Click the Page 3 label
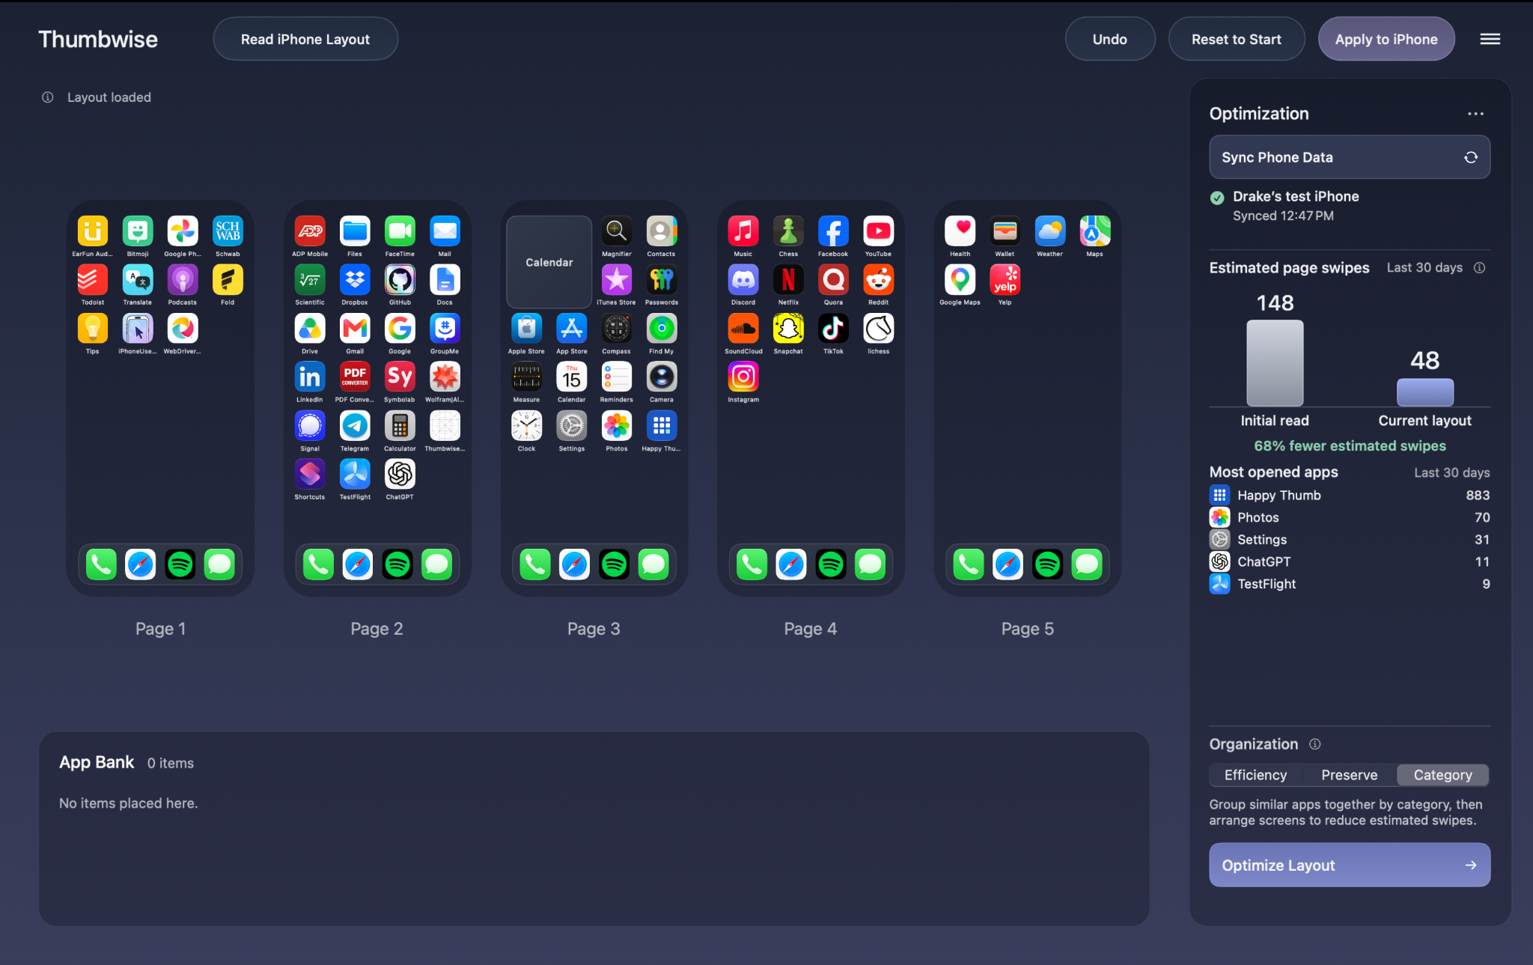This screenshot has height=965, width=1533. 594,629
